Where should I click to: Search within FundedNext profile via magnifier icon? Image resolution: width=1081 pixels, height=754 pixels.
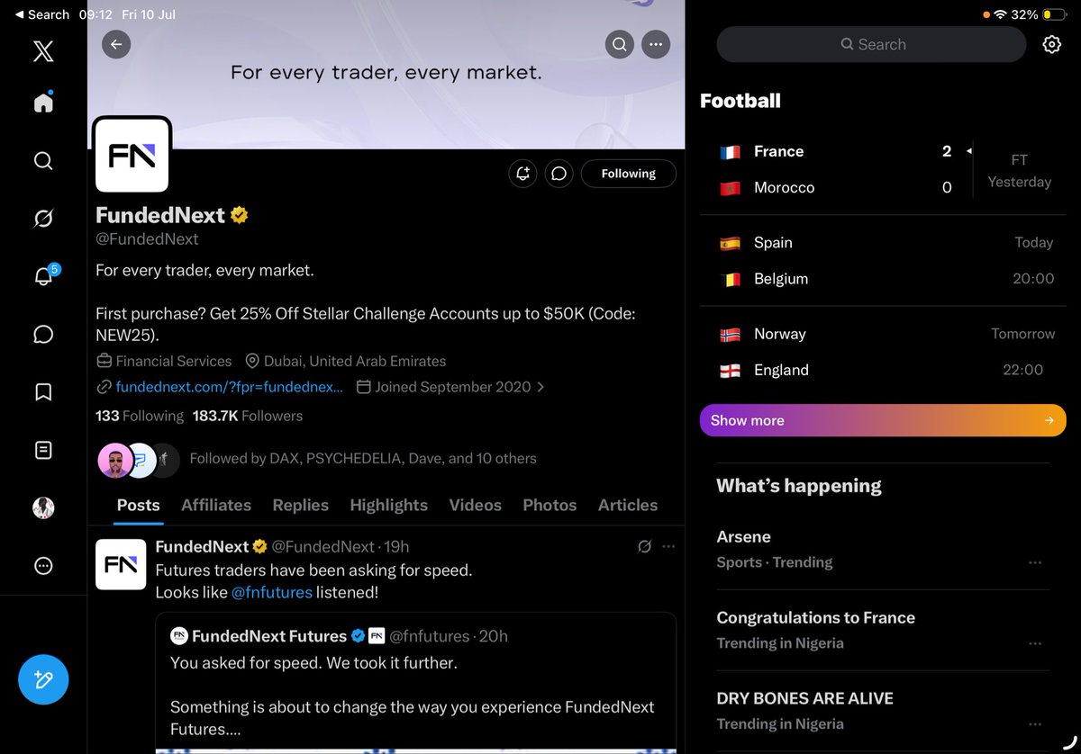pos(620,44)
